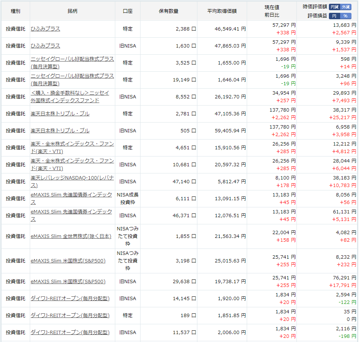Image resolution: width=359 pixels, height=342 pixels.
Task: Open eMAXIS Slim 先進国債券インデックス link, NISA成長投資枠 row
Action: click(71, 198)
